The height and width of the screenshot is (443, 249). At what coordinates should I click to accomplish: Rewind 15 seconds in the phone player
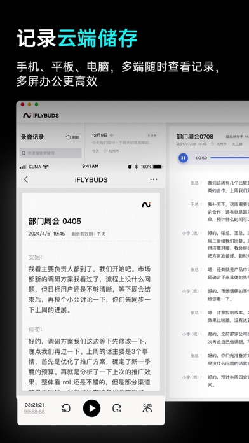pyautogui.click(x=65, y=408)
